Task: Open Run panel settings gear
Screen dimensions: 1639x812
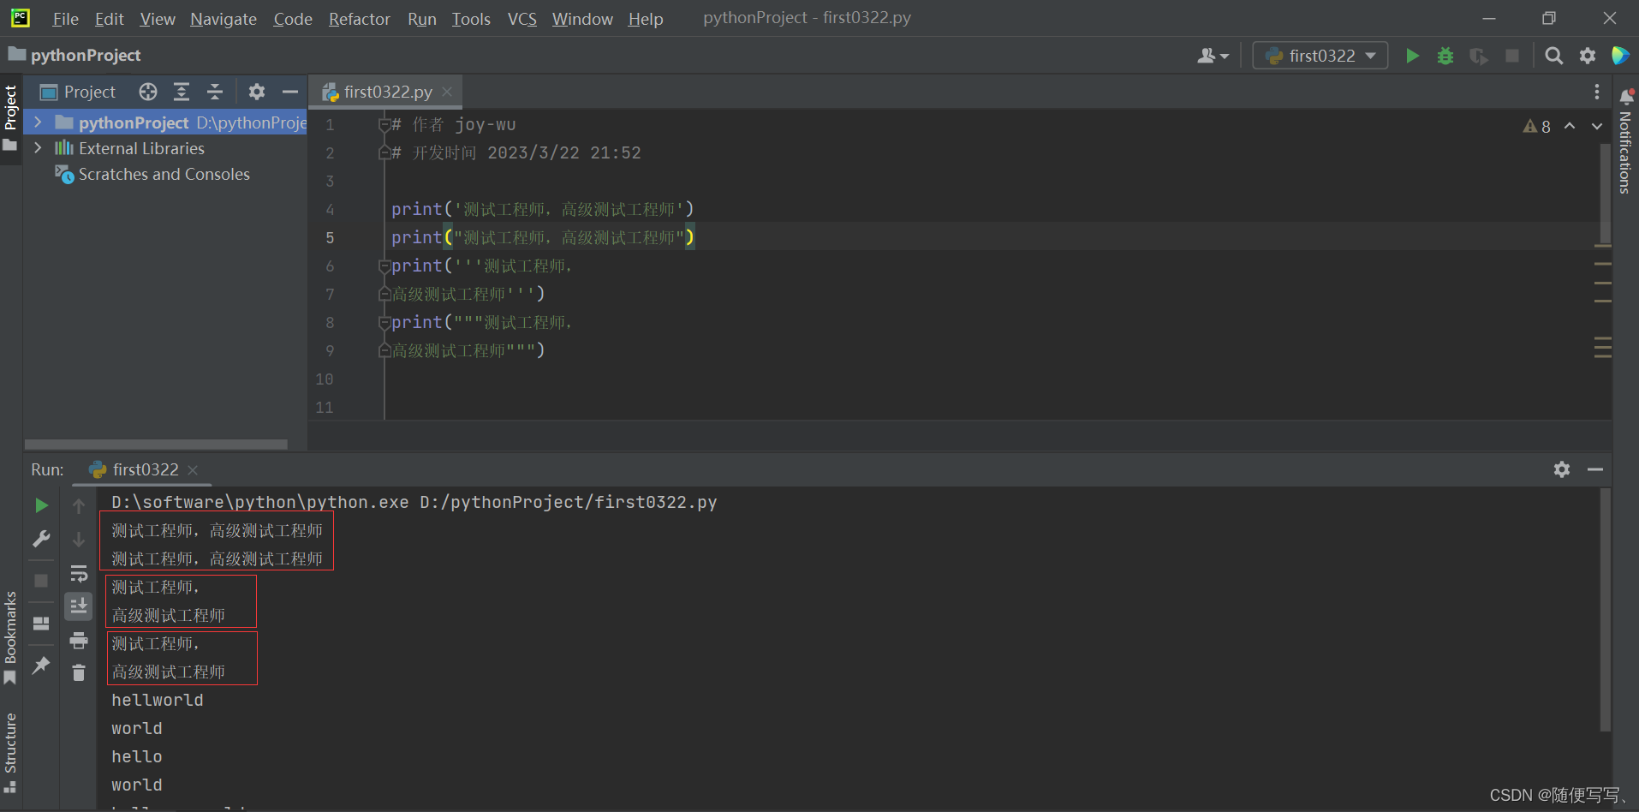Action: pos(1562,469)
